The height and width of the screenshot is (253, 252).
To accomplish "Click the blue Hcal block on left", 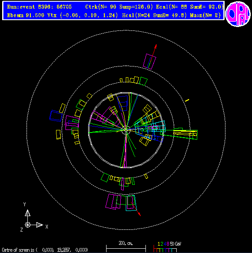I will pyautogui.click(x=56, y=116).
